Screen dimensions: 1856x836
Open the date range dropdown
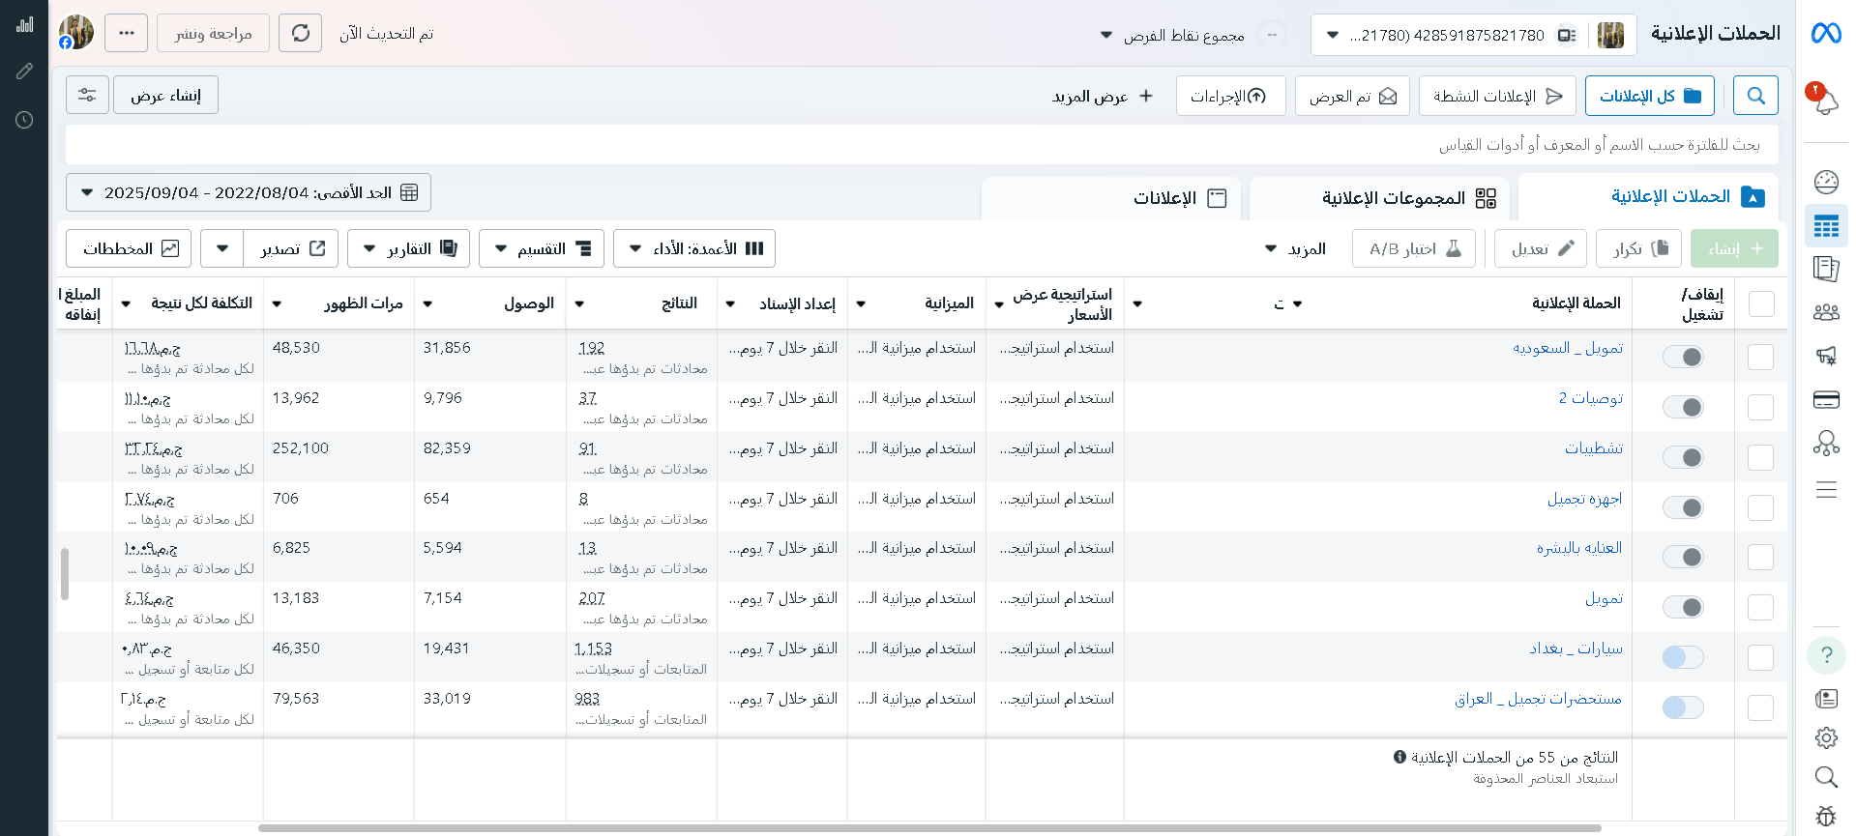[249, 192]
